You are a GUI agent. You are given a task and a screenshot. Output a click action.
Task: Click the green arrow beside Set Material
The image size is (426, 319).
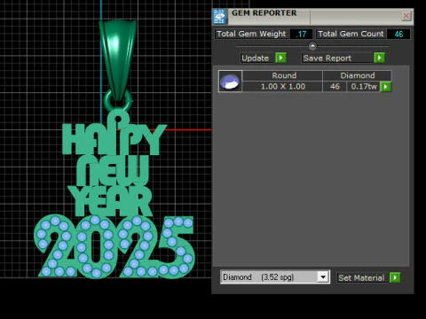(395, 277)
